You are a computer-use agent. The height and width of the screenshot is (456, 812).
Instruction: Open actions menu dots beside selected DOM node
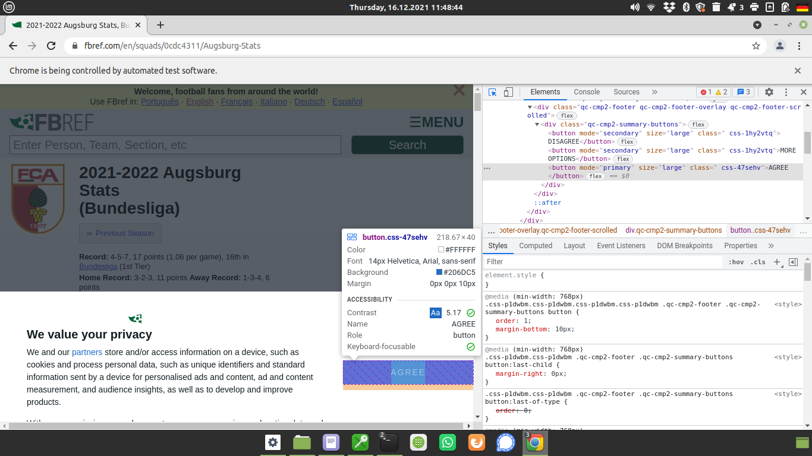click(x=487, y=168)
